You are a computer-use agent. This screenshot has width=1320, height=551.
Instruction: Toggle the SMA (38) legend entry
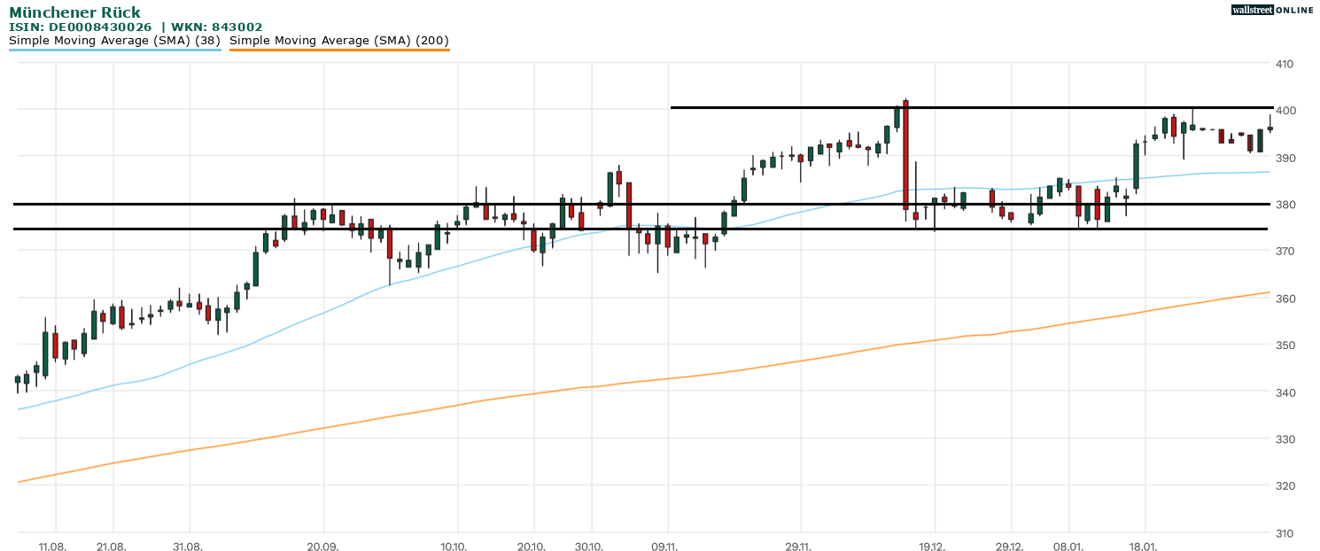[x=114, y=41]
